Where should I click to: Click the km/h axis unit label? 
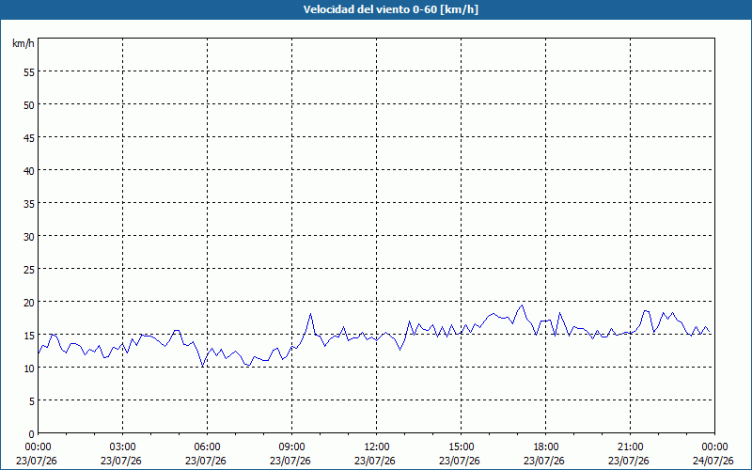pyautogui.click(x=23, y=43)
